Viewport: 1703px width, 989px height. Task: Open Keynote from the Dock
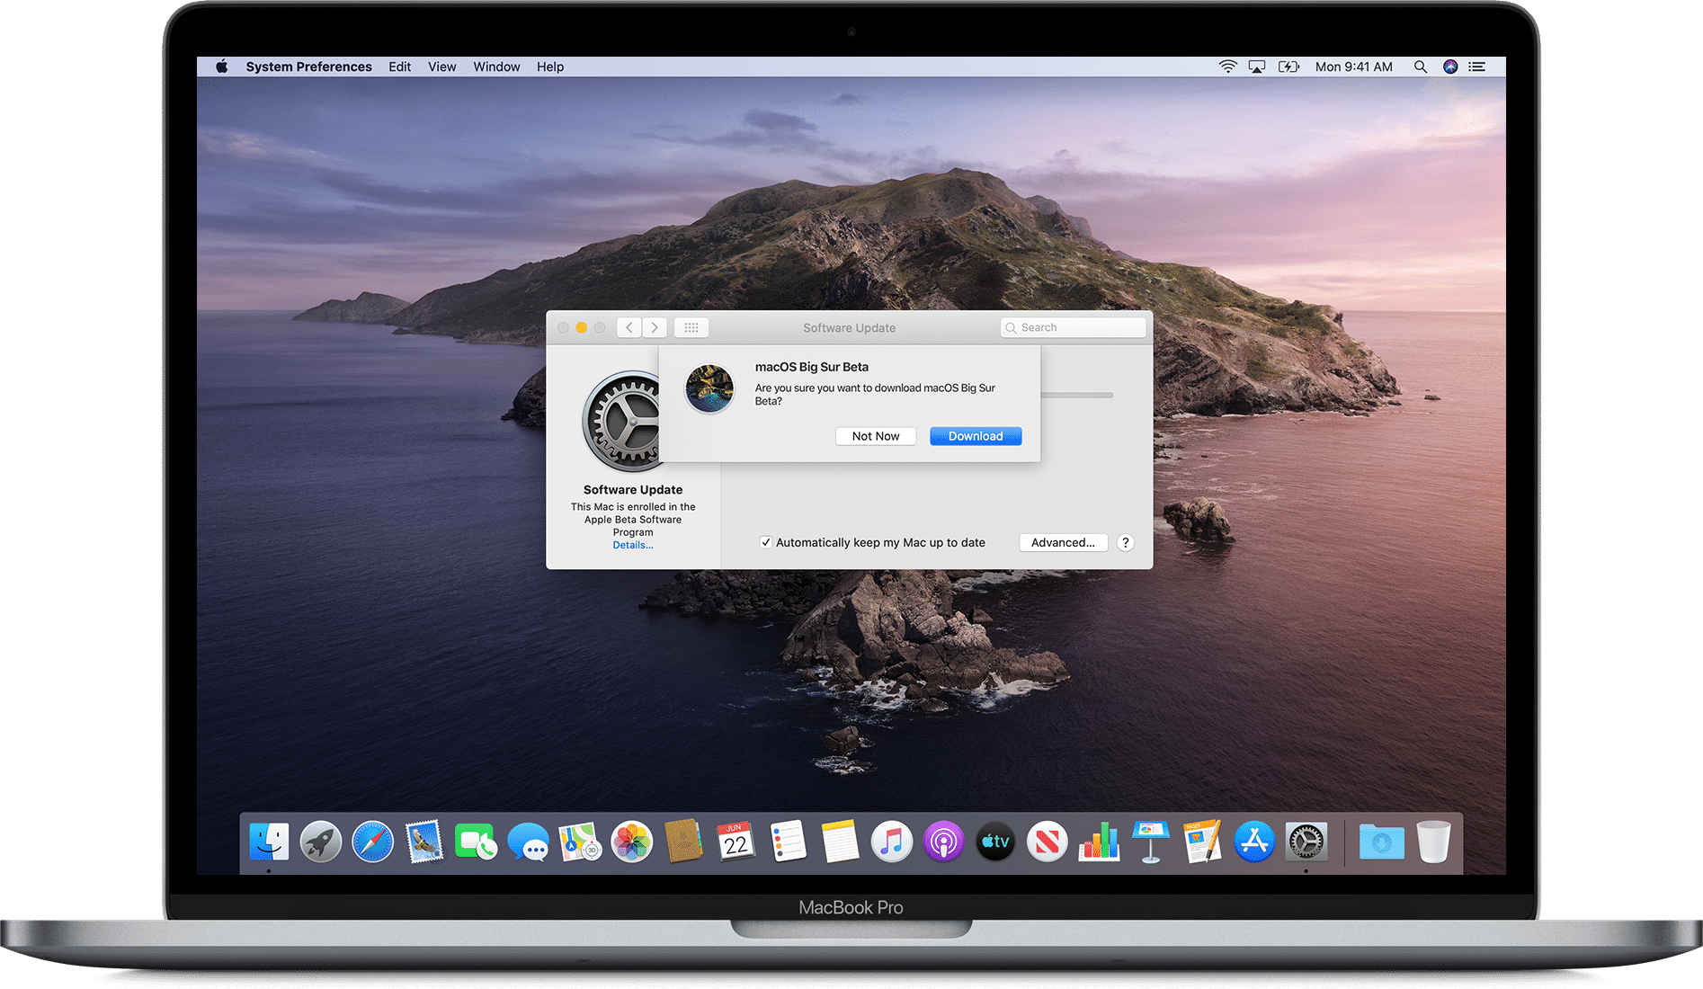coord(1151,842)
